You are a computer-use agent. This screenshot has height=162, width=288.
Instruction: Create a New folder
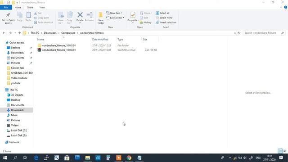[101, 18]
